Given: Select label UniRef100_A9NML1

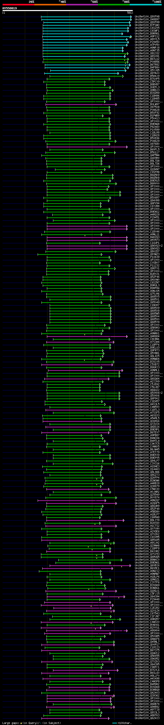Looking at the screenshot, I should click(x=147, y=370).
